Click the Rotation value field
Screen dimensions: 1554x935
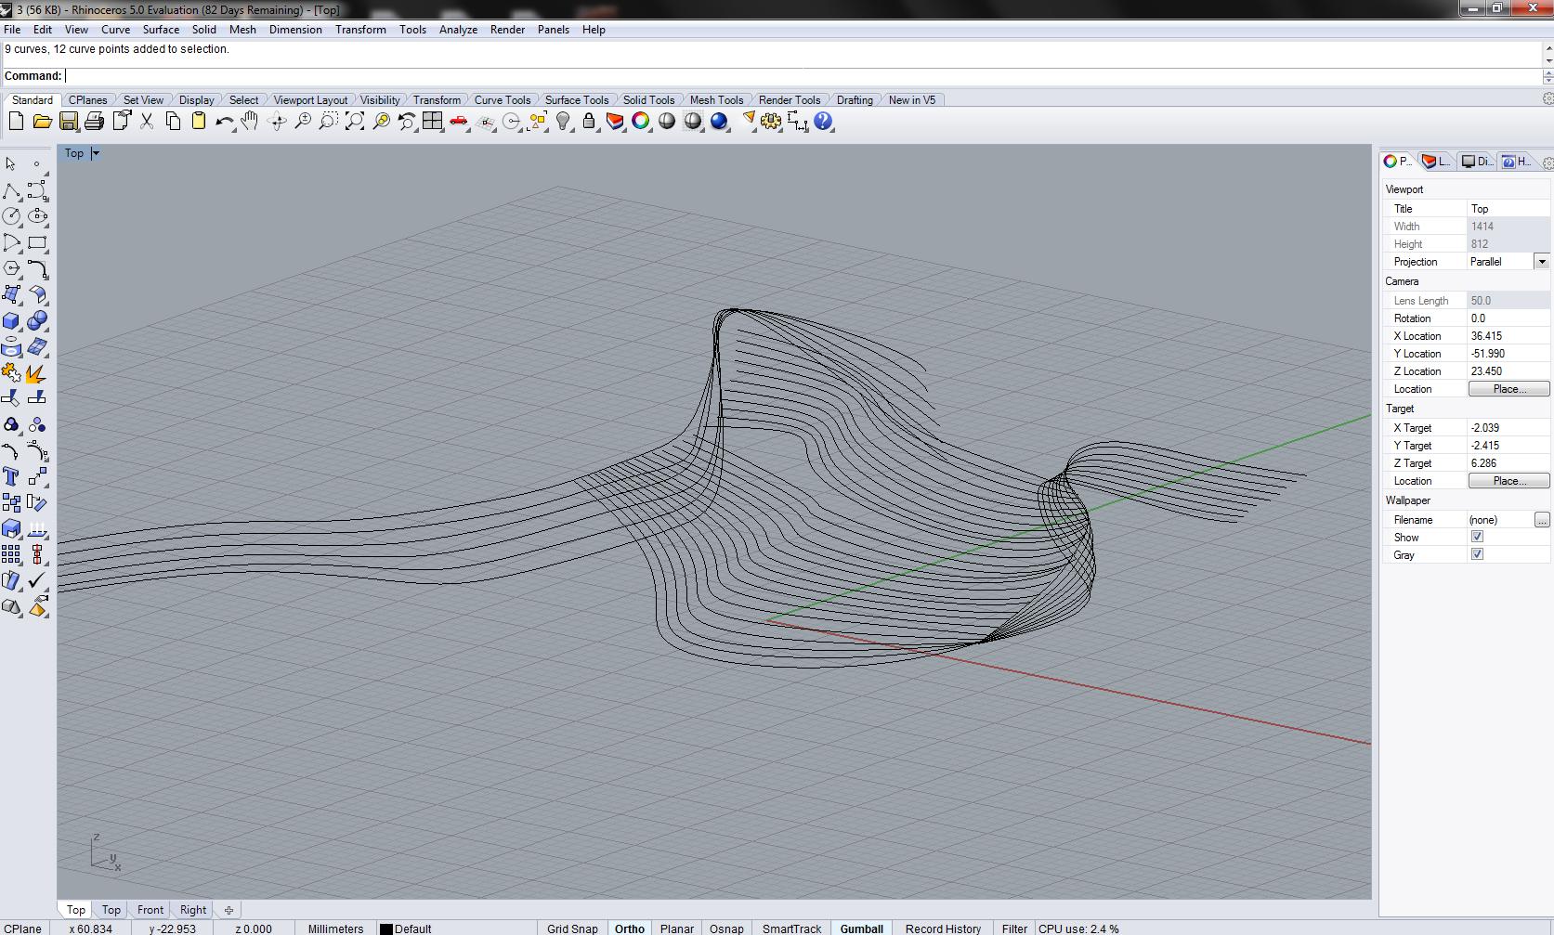point(1508,318)
